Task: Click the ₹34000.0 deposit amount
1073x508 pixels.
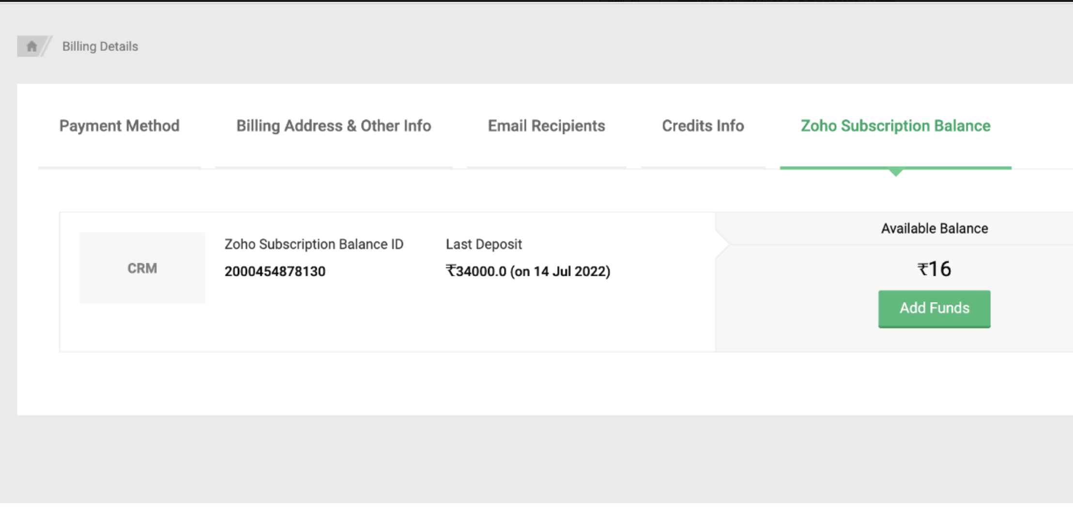Action: [x=476, y=271]
